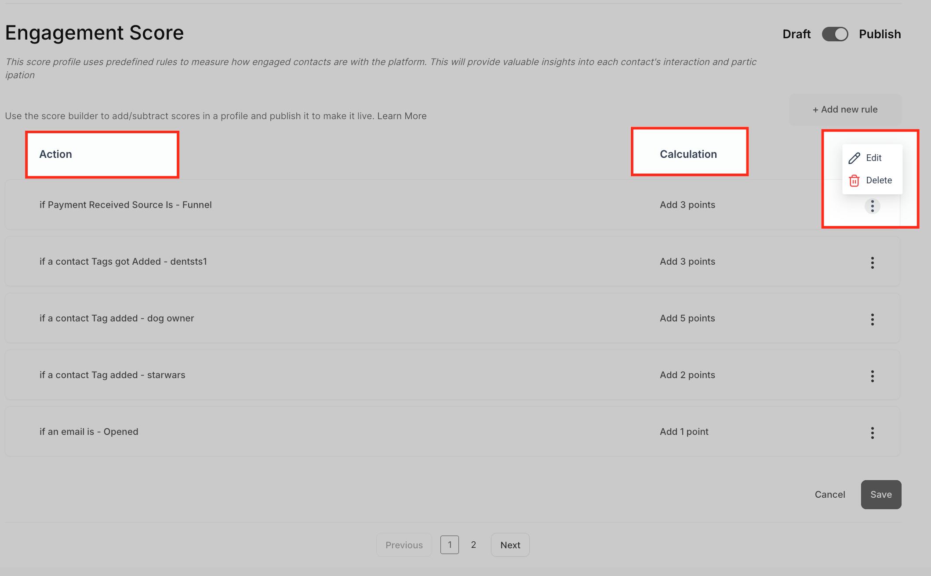Toggle the Draft/Publish switch
931x576 pixels.
(x=835, y=34)
